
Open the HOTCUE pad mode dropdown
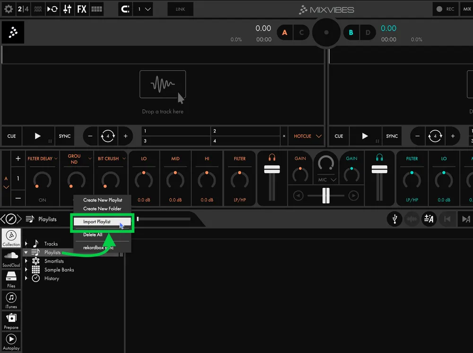click(306, 136)
